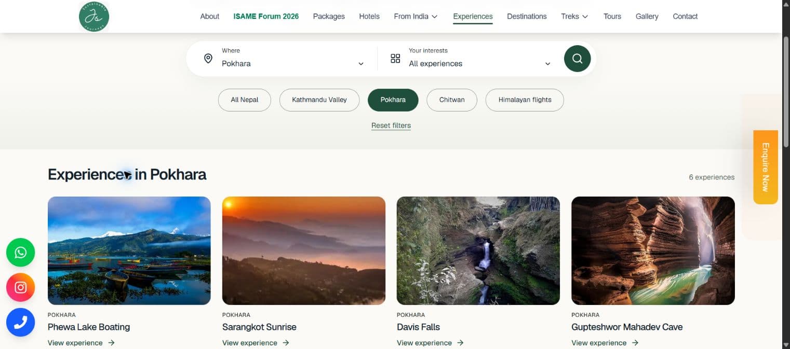This screenshot has width=790, height=349.
Task: Click the Davis Falls title
Action: pos(418,327)
